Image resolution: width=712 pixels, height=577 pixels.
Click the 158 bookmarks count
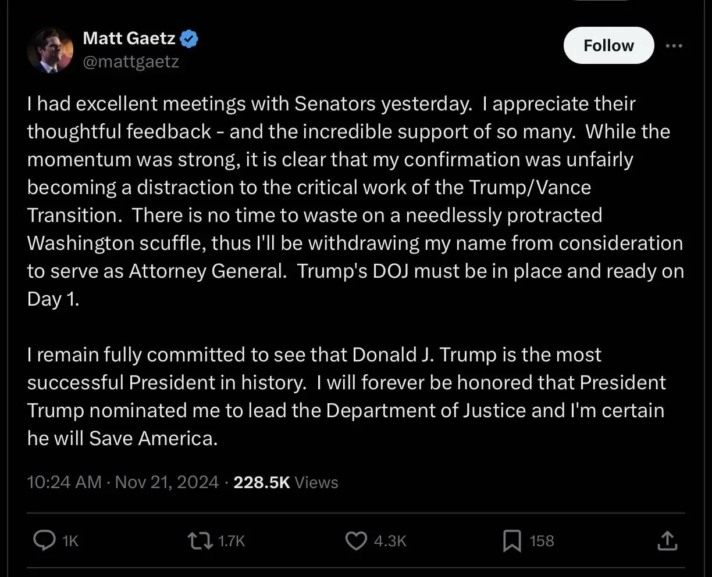542,541
